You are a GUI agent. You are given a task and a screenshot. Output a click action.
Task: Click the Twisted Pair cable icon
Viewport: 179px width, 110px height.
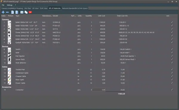tap(9, 70)
